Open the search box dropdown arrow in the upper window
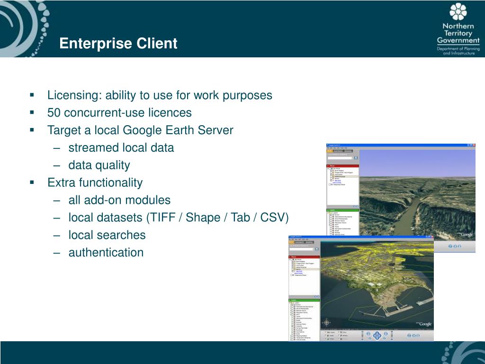This screenshot has height=364, width=485. pos(351,158)
